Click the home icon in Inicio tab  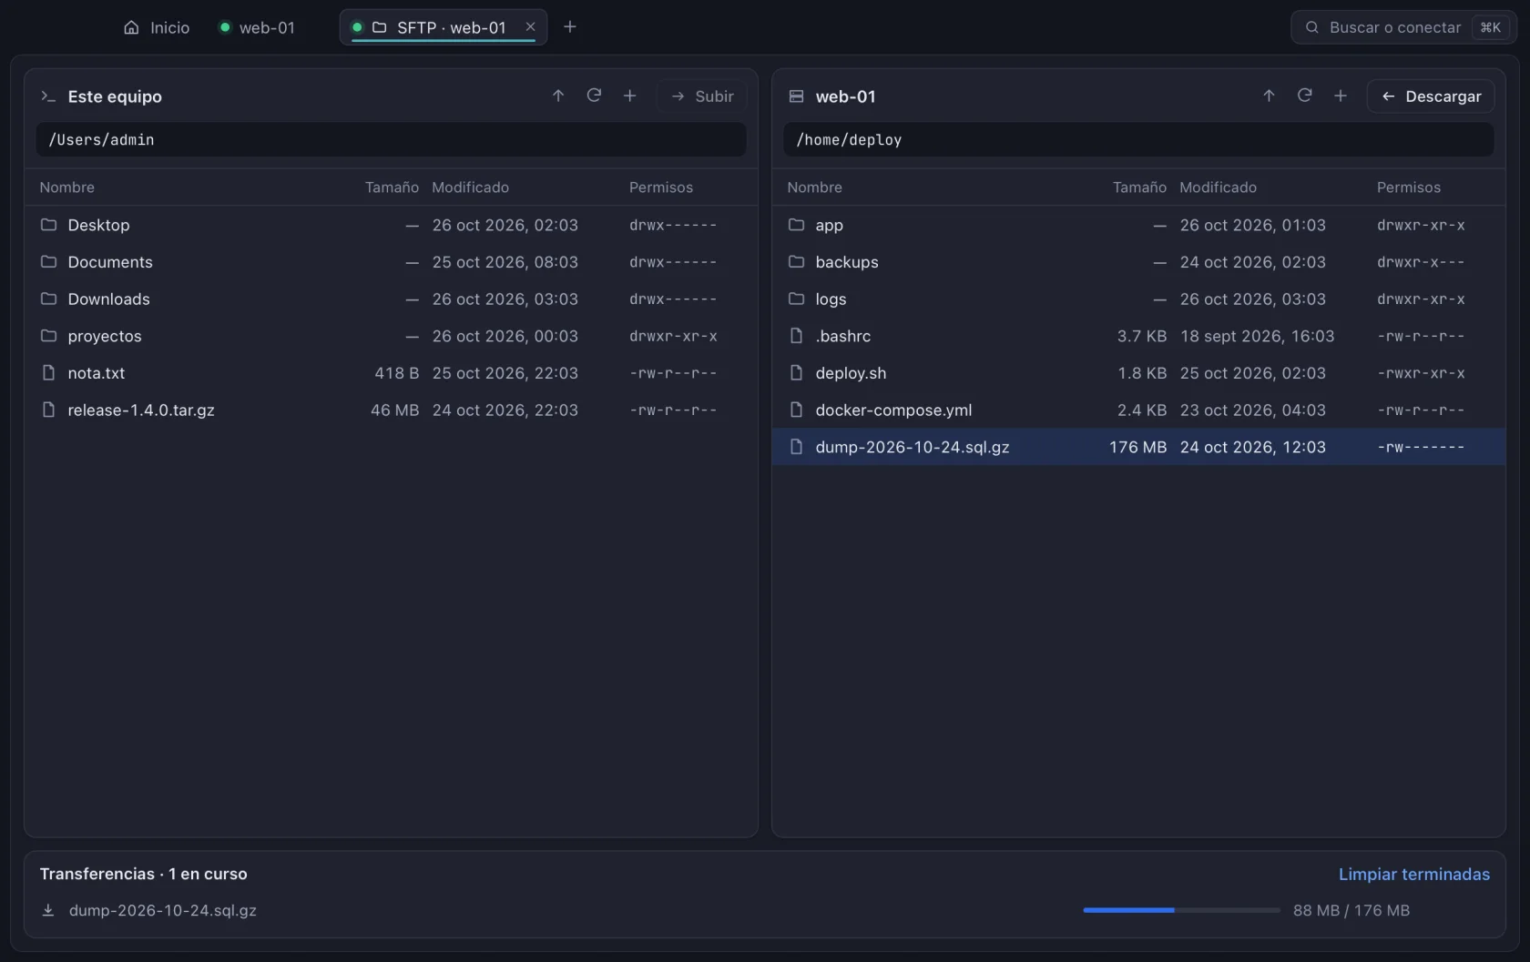(x=131, y=27)
